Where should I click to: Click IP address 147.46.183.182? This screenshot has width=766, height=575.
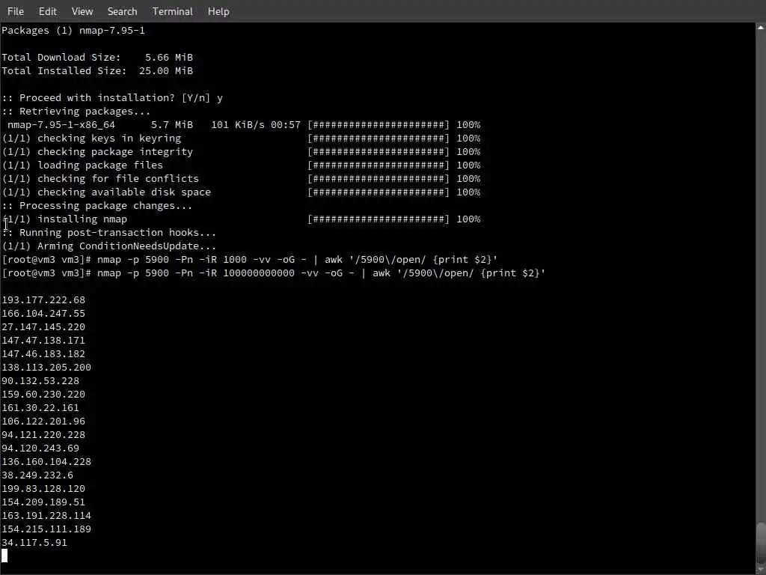43,353
